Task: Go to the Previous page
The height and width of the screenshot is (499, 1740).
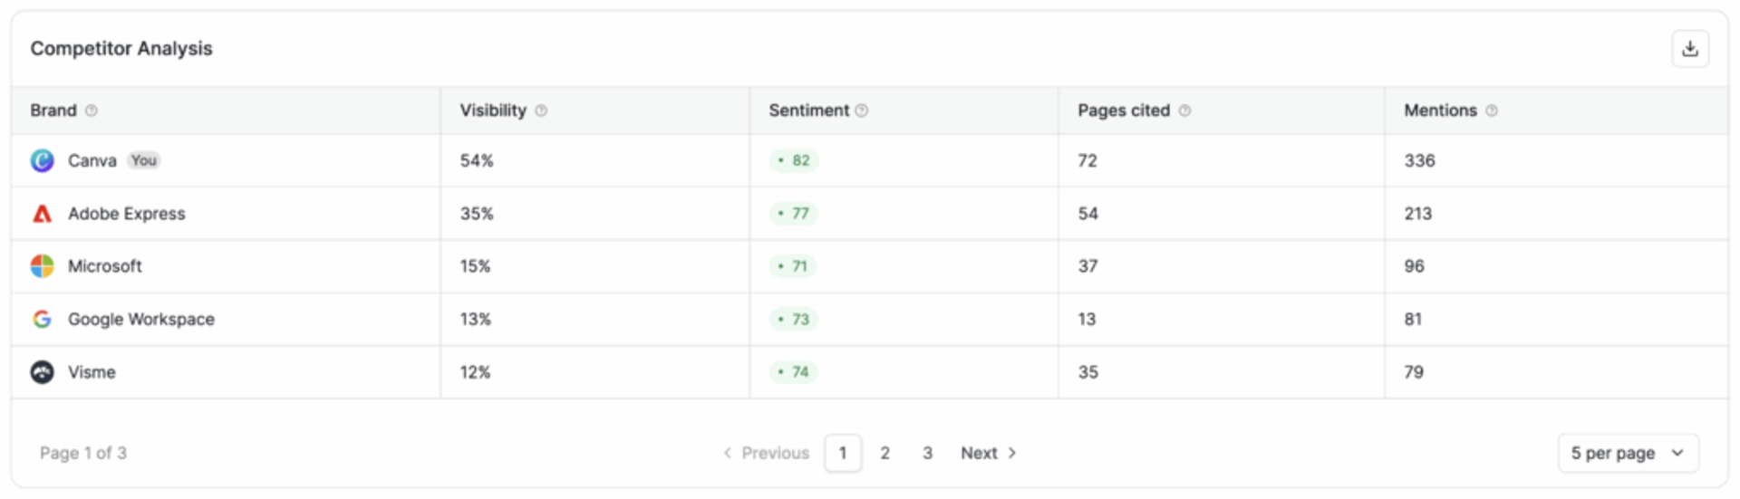Action: 766,453
